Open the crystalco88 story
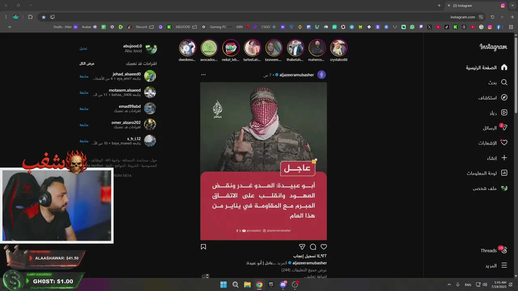The width and height of the screenshot is (518, 291). pos(338,48)
